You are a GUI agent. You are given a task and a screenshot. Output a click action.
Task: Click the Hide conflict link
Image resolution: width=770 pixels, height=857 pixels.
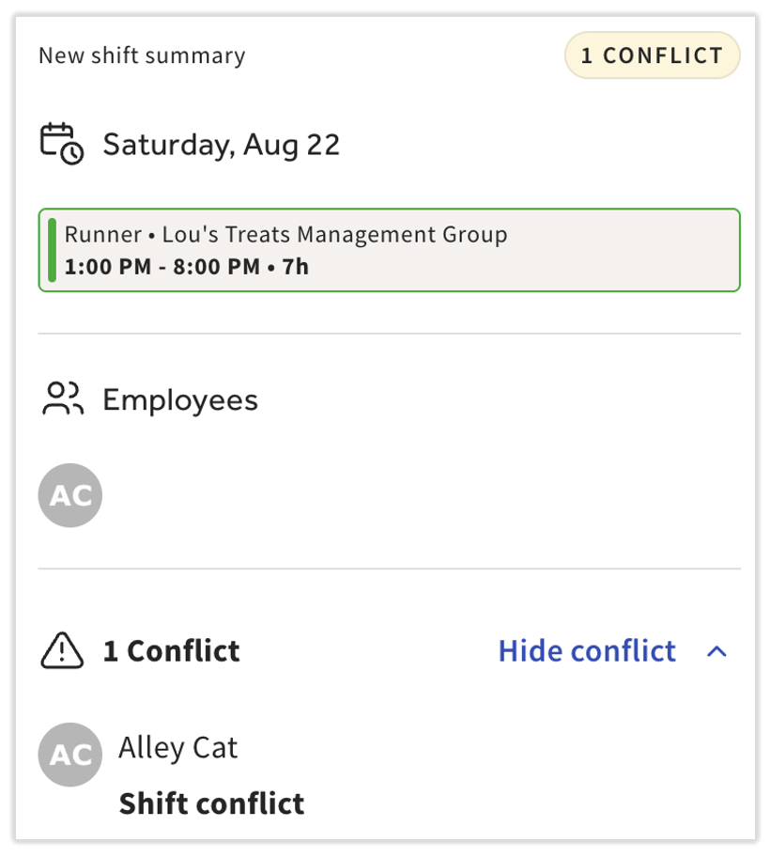coord(587,651)
